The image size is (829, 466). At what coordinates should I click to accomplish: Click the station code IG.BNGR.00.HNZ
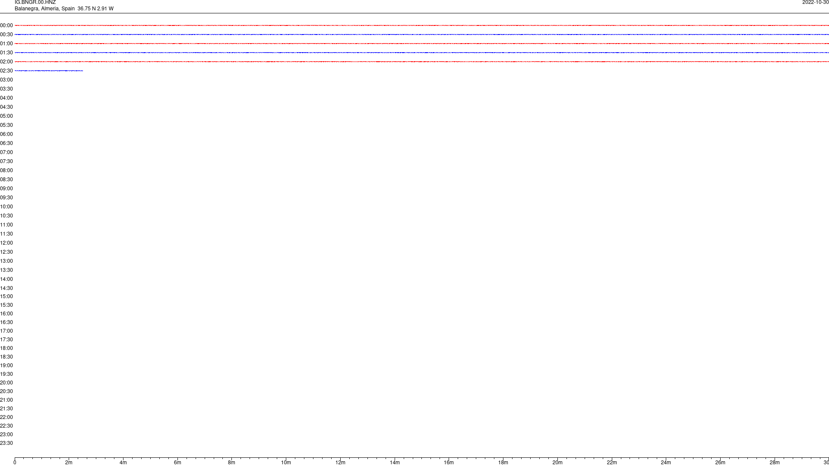point(35,3)
